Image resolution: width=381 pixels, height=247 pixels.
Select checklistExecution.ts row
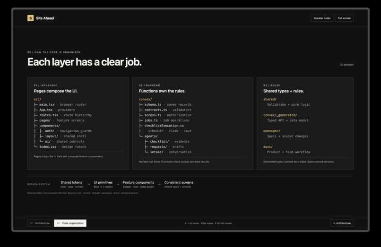pos(161,126)
